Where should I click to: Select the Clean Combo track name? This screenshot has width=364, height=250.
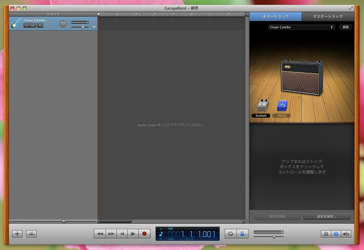[x=35, y=20]
